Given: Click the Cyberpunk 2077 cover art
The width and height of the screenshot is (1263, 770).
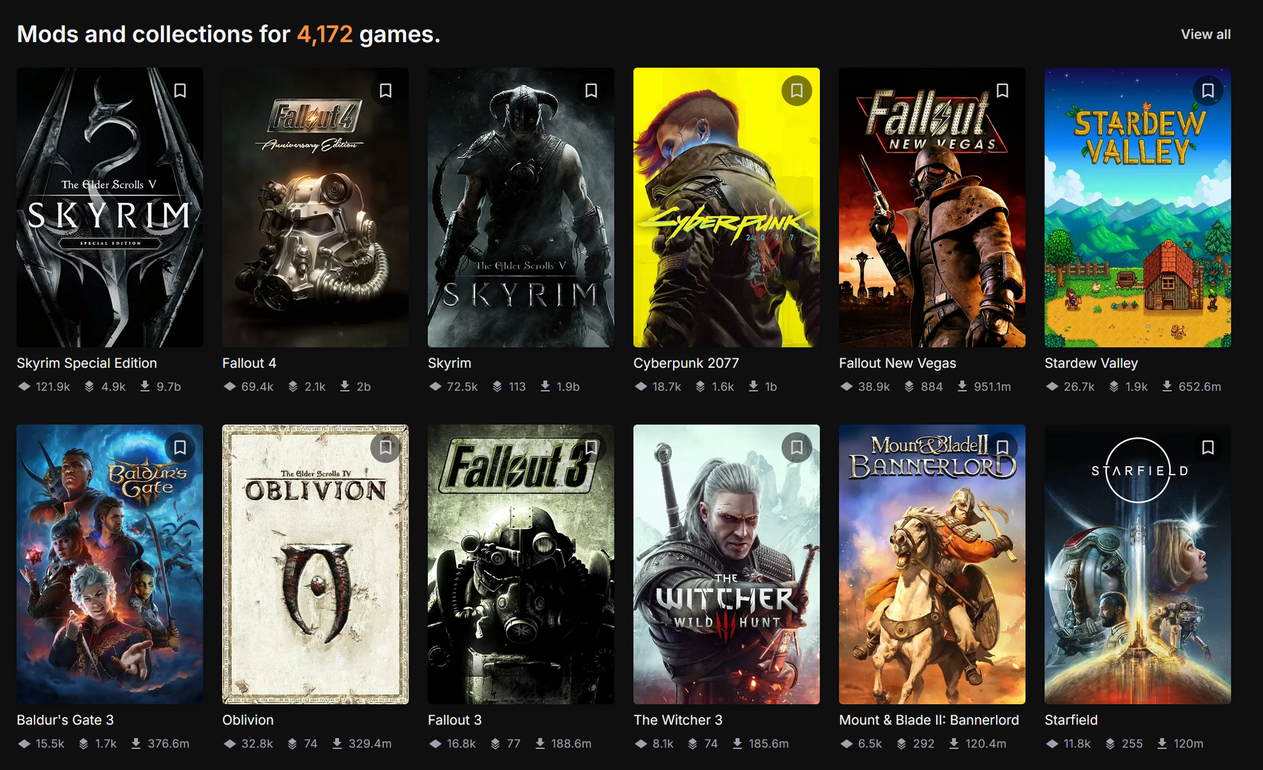Looking at the screenshot, I should (x=726, y=217).
